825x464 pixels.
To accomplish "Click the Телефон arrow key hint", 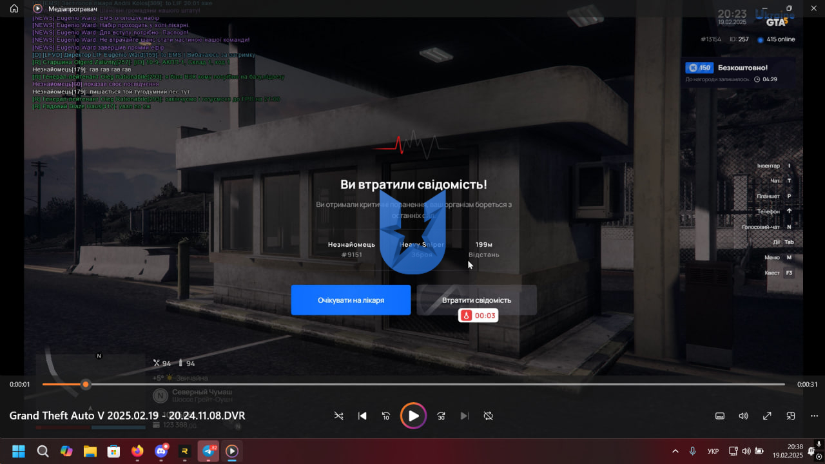I will coord(775,211).
